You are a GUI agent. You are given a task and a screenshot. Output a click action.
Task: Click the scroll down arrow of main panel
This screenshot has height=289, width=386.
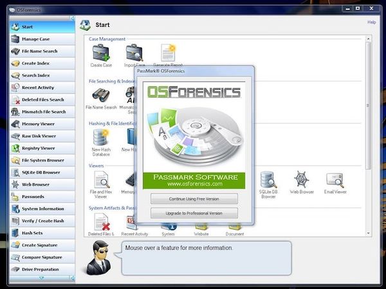click(368, 233)
